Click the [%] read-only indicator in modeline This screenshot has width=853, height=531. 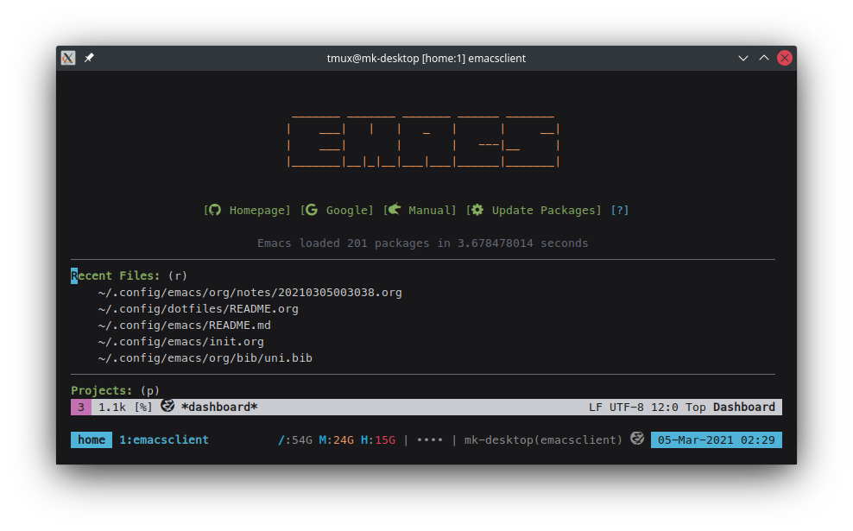point(143,407)
